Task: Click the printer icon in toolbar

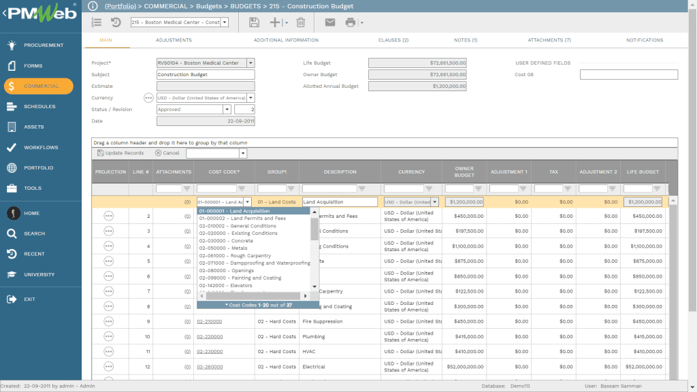Action: coord(351,22)
